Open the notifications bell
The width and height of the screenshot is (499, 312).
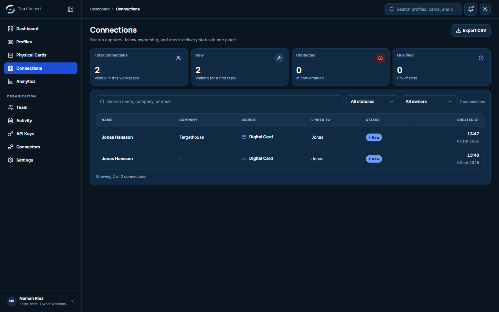(x=471, y=9)
